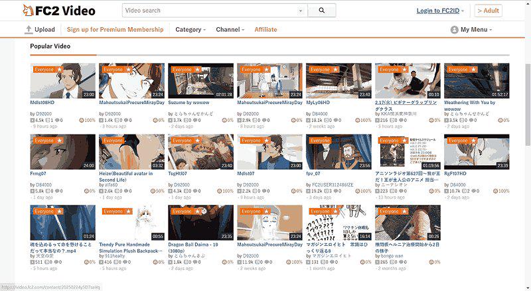Open the fpv_07 video thumbnail
Image resolution: width=531 pixels, height=291 pixels.
339,152
